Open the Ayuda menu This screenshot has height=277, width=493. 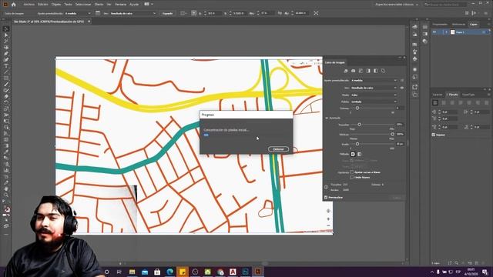coord(134,5)
